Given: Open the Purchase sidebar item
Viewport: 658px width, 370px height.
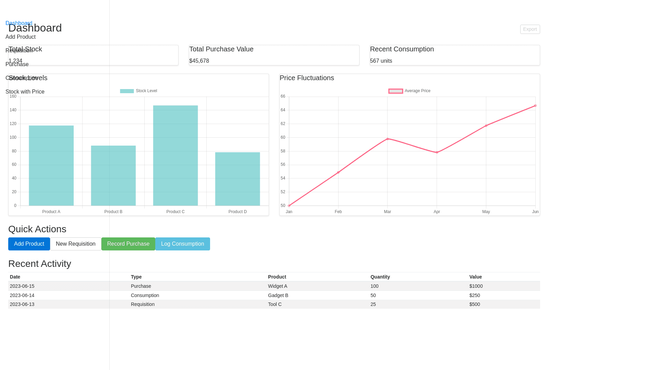Looking at the screenshot, I should coord(17,64).
